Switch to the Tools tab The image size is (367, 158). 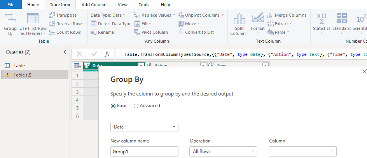(x=144, y=4)
